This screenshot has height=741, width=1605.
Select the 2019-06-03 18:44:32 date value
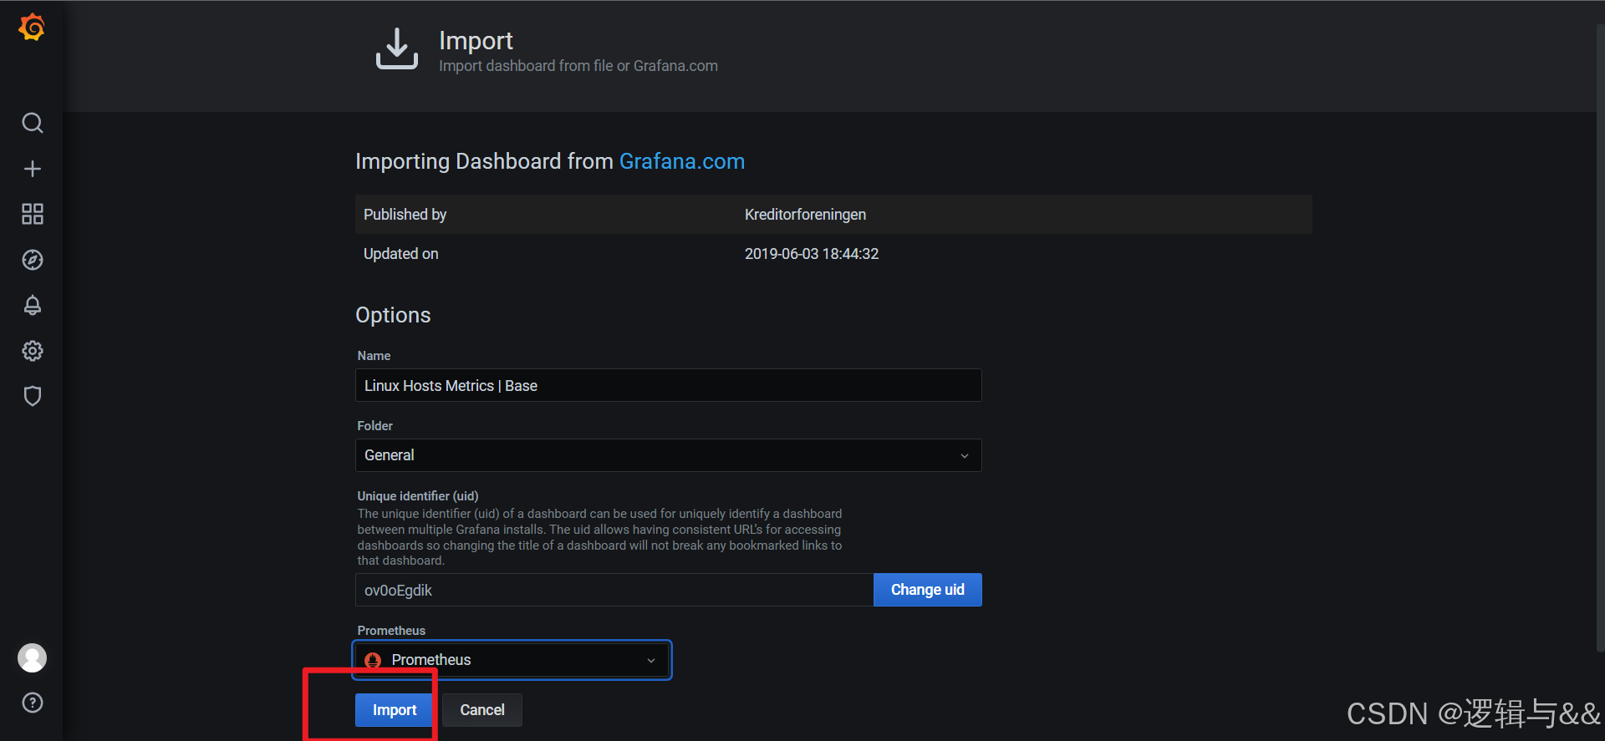click(x=812, y=254)
